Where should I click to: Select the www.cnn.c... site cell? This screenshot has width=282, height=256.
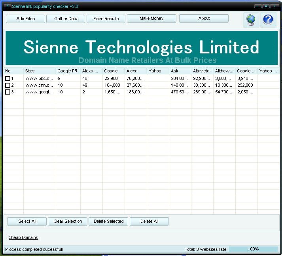(x=40, y=85)
